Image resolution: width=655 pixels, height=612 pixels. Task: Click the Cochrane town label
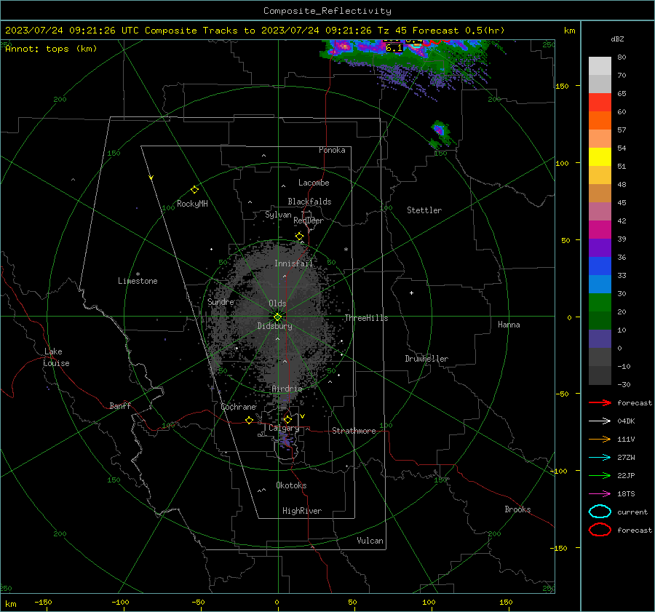tap(238, 407)
